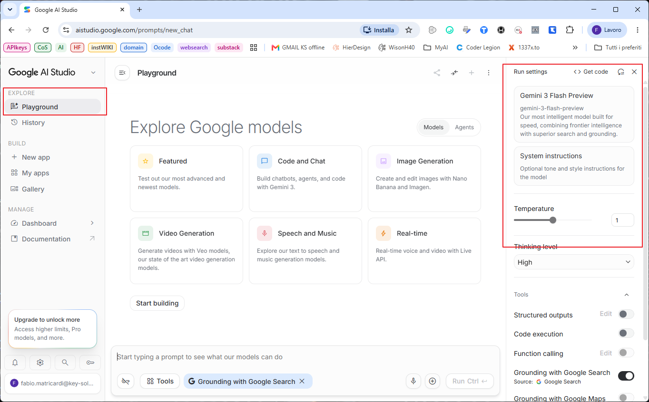
Task: Collapse the Tools section
Action: [x=627, y=295]
